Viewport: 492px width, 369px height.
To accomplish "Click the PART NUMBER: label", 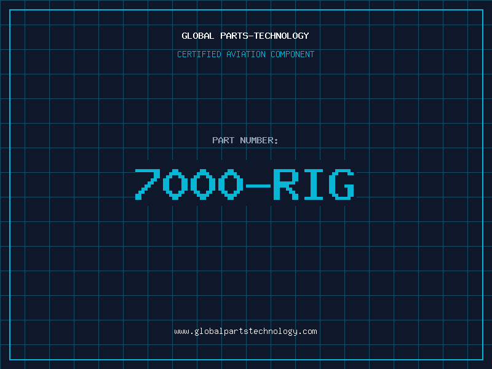I will 245,140.
